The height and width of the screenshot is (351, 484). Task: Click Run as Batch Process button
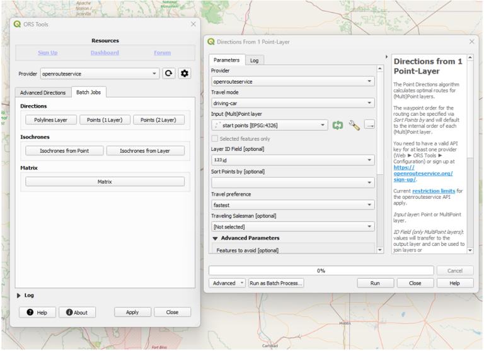[x=276, y=283]
